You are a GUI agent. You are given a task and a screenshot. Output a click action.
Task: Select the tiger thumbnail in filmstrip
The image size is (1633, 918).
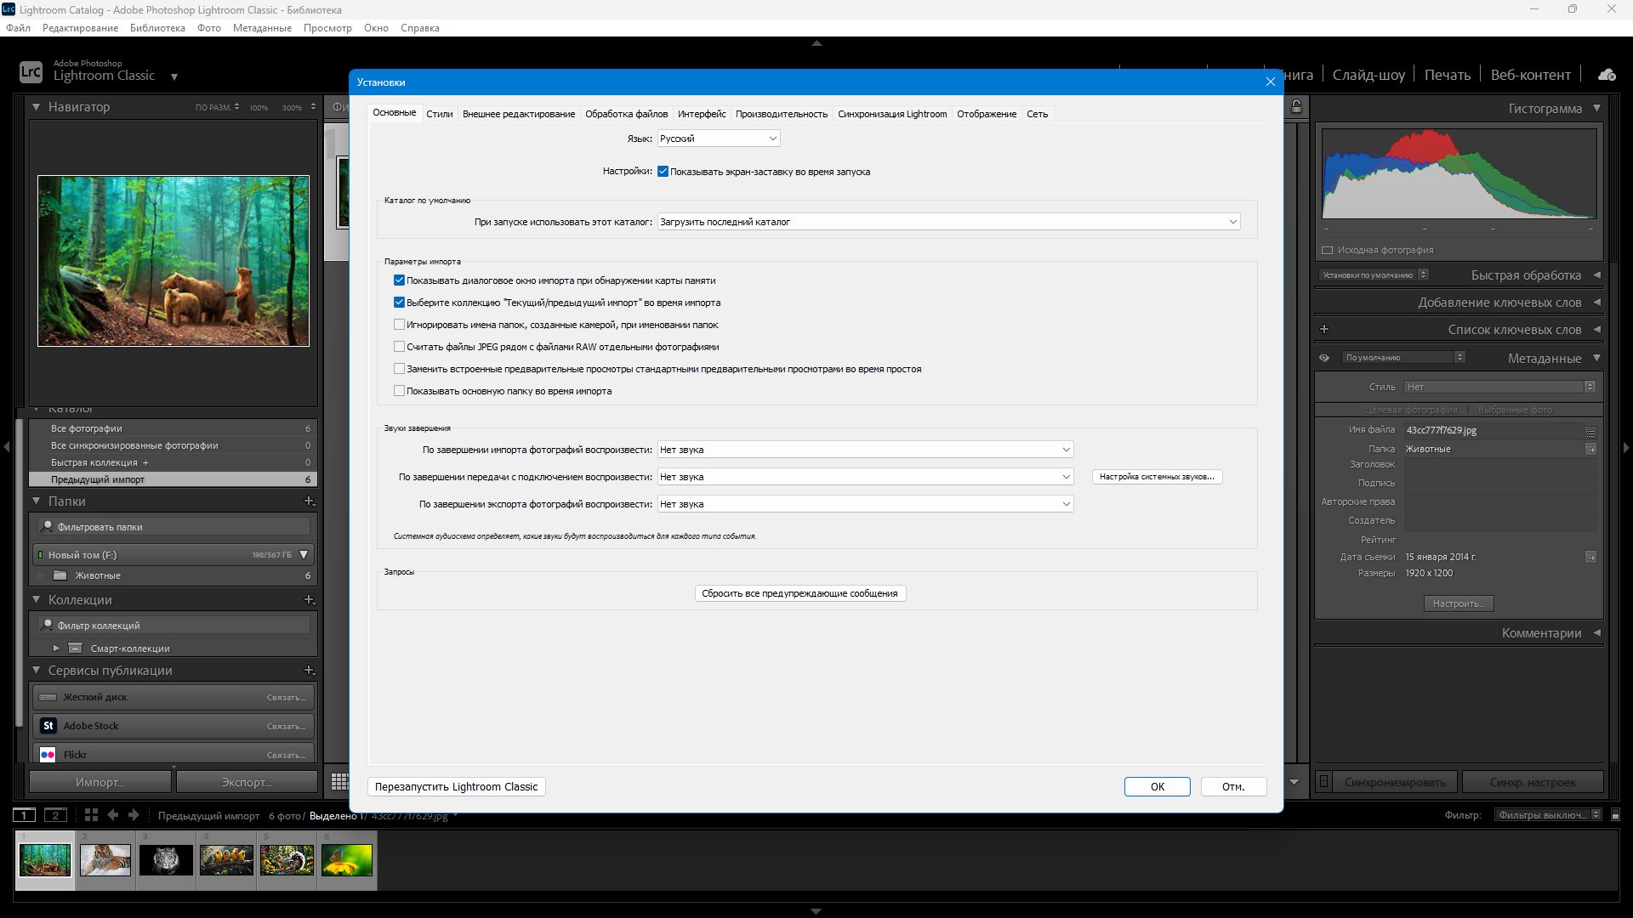tap(105, 860)
